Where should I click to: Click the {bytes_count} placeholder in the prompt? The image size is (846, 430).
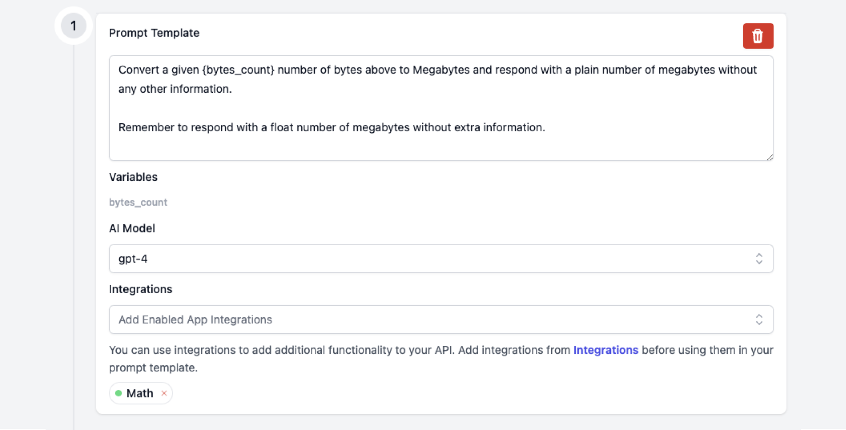[238, 70]
